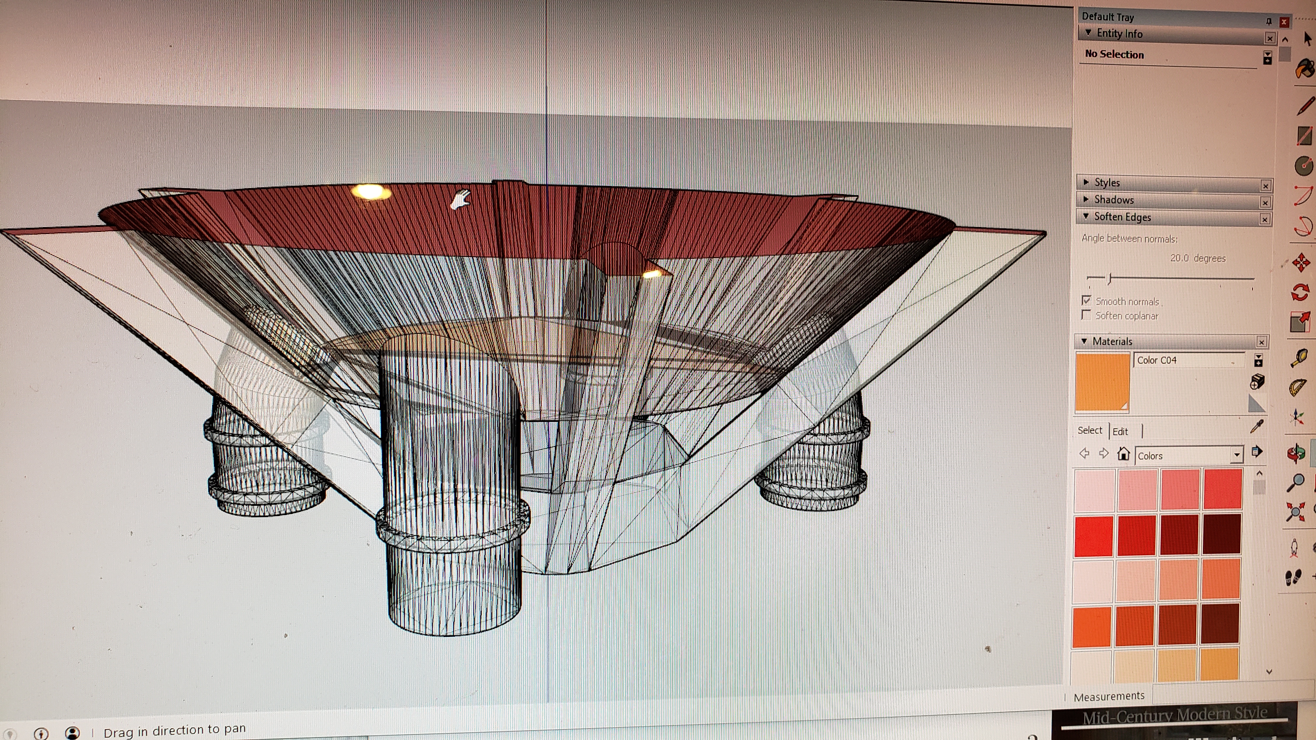Select the Position Camera tool

1294,548
